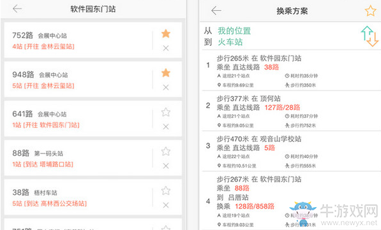Tap 途经19个站点 stops info
The height and width of the screenshot is (230, 381).
(x=234, y=215)
